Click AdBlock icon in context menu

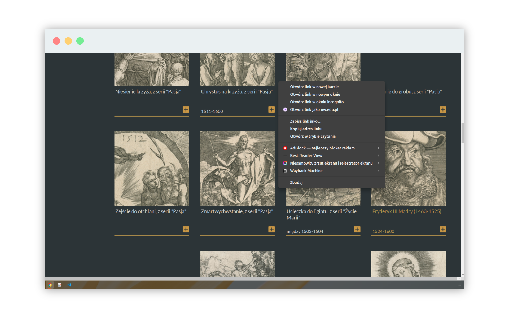pyautogui.click(x=285, y=148)
